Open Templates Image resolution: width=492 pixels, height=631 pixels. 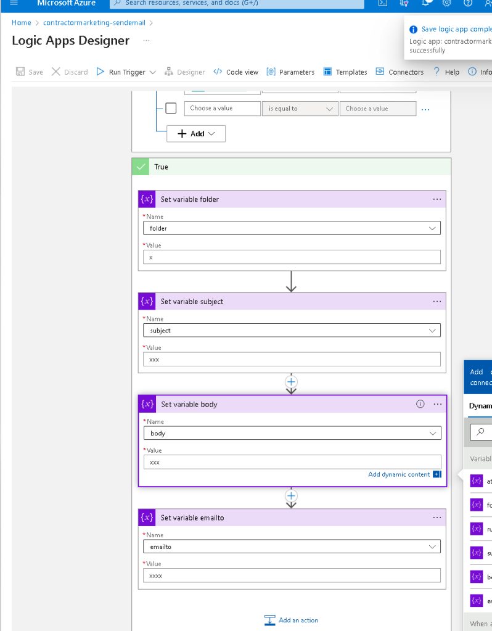345,72
